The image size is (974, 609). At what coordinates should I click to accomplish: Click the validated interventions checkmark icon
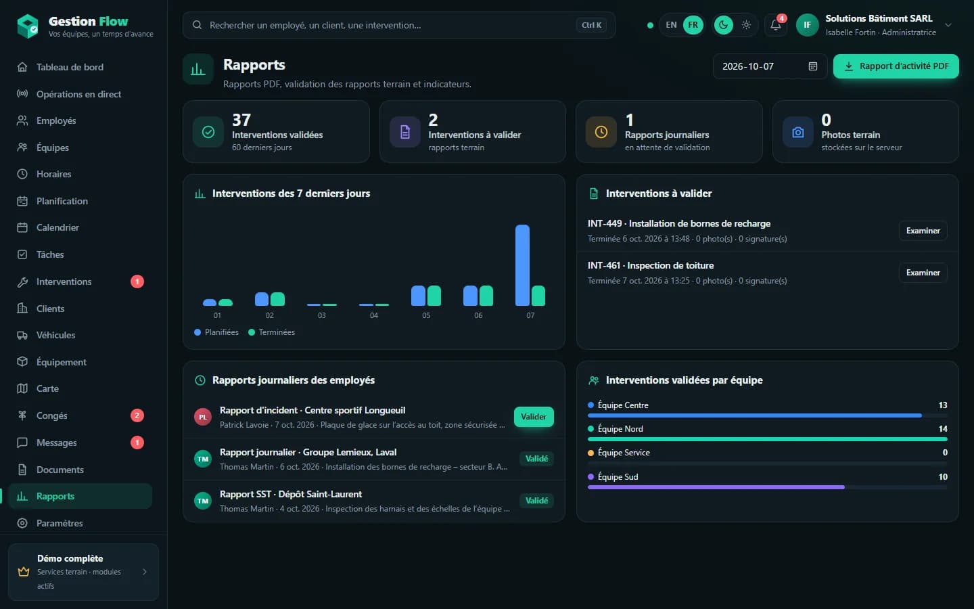[208, 132]
